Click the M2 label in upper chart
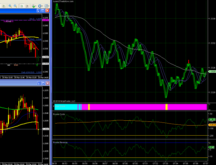Image resolution: width=216 pixels, height=165 pixels. pos(9,65)
